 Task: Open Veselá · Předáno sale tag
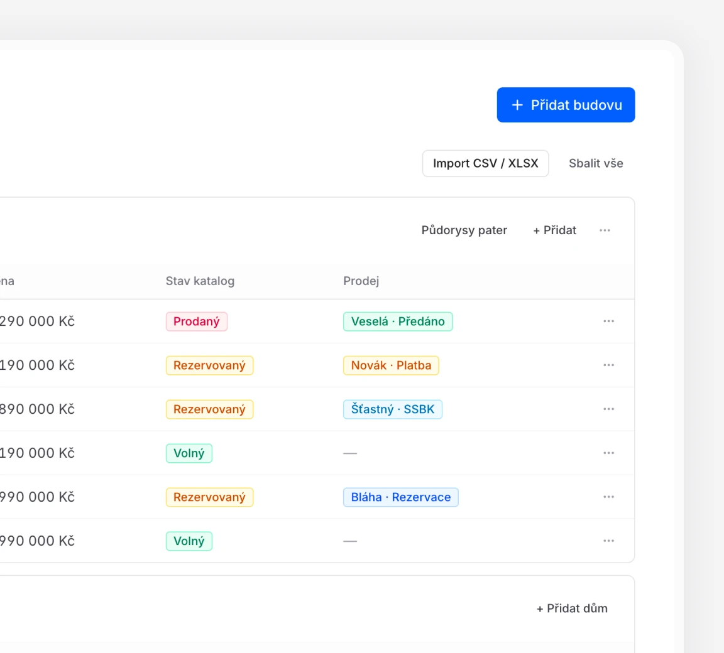coord(398,321)
